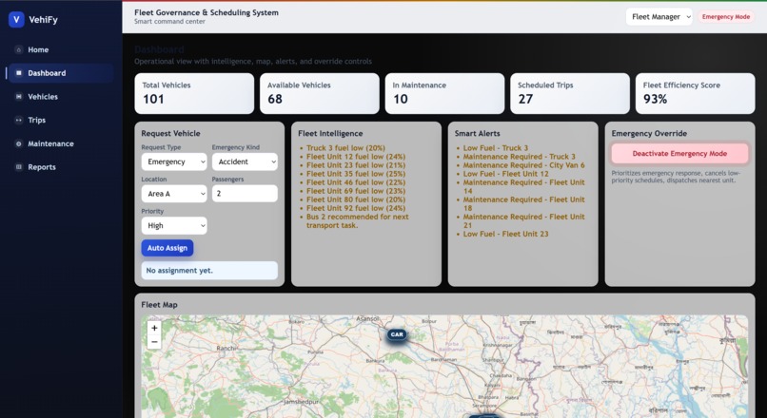The image size is (767, 418).
Task: Click the Total Vehicles card
Action: [194, 94]
